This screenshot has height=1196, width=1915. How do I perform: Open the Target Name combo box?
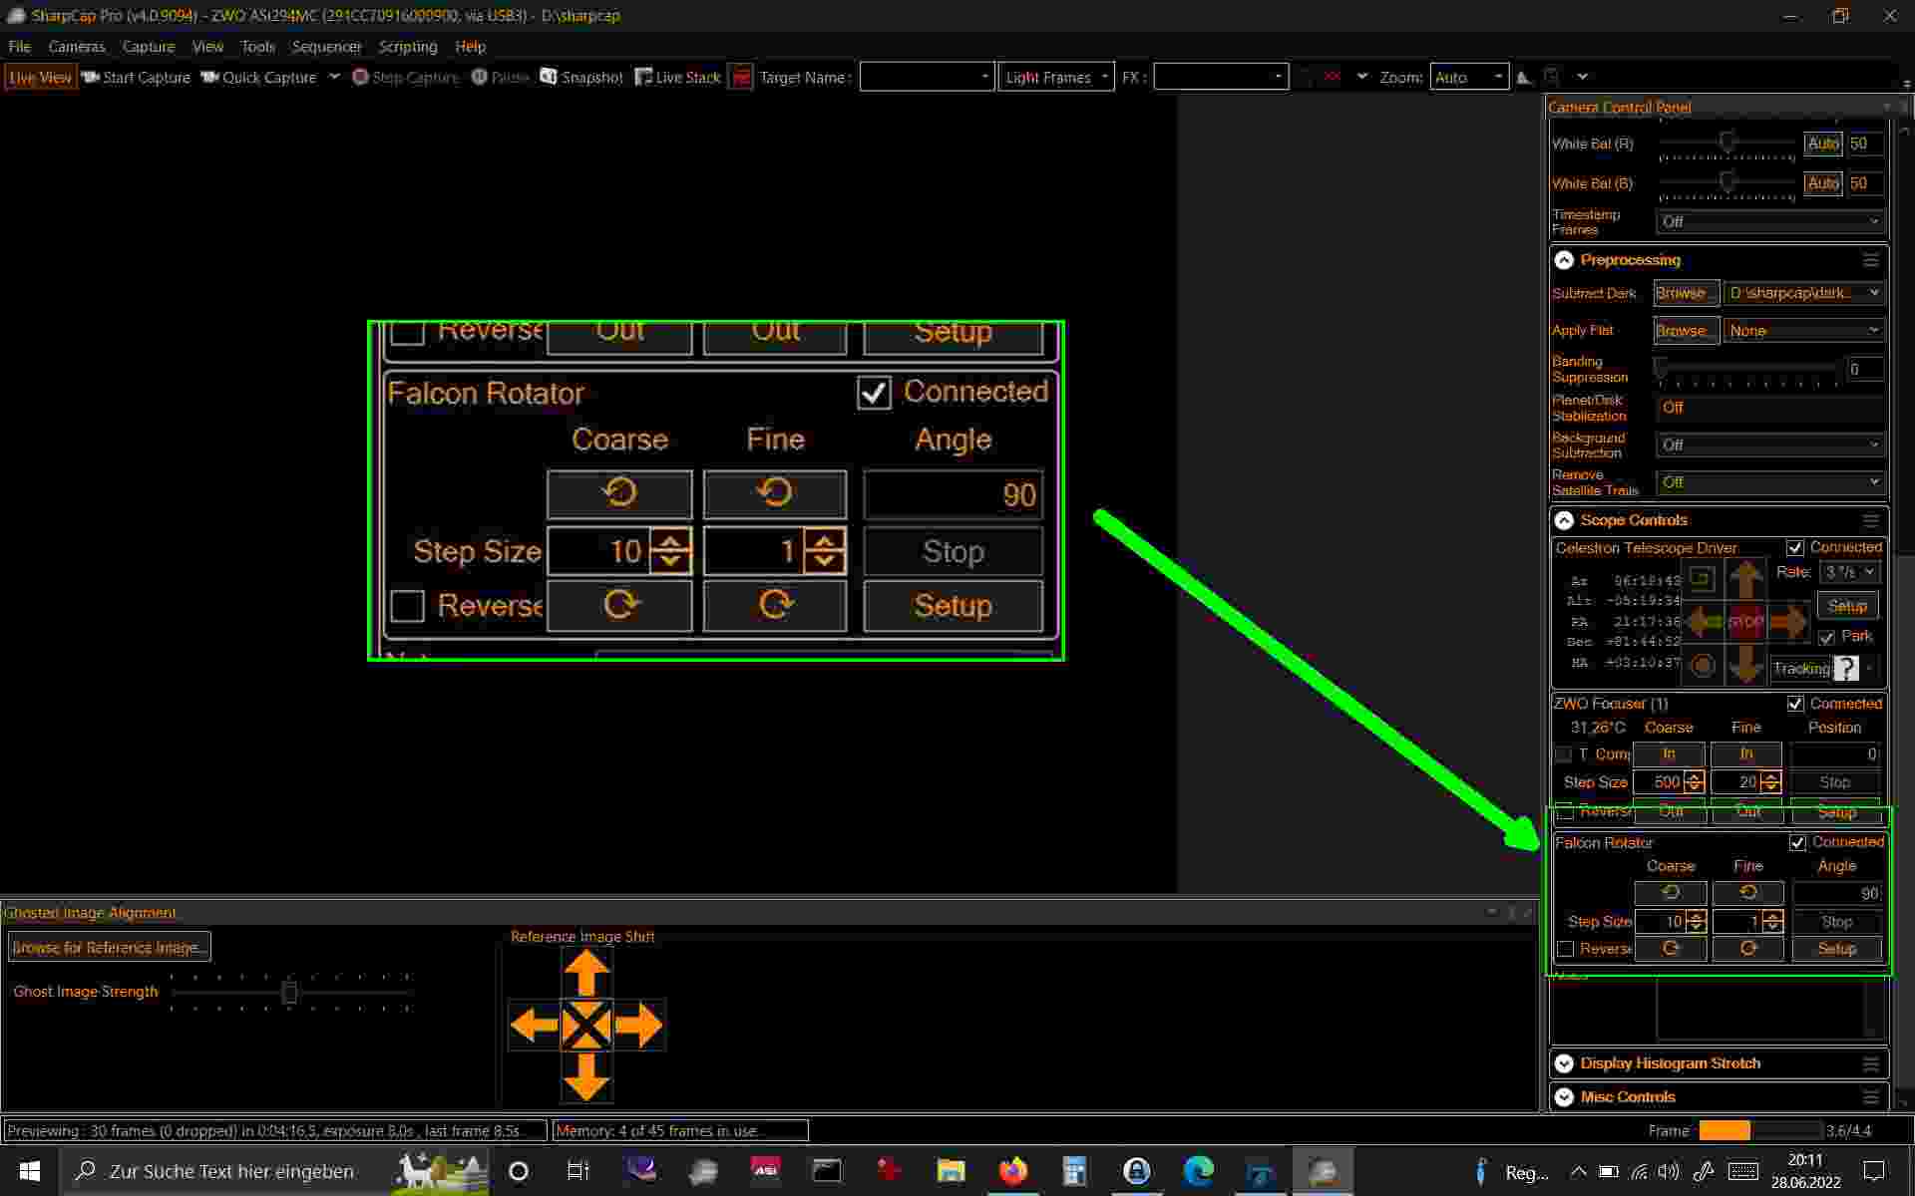927,77
